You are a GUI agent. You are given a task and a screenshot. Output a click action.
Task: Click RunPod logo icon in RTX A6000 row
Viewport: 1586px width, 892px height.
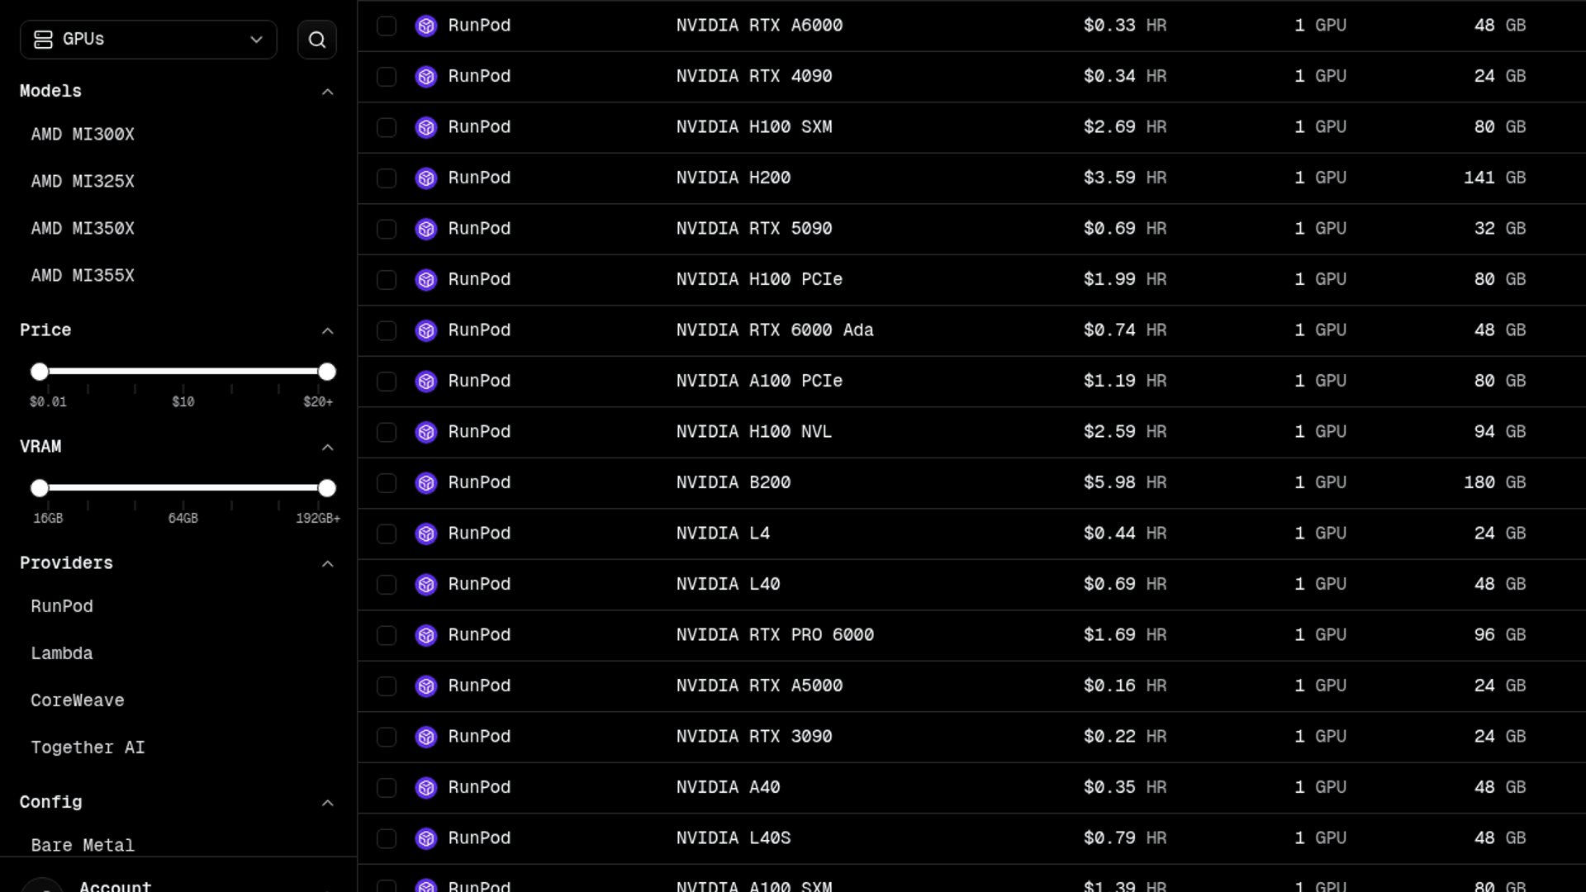coord(426,26)
